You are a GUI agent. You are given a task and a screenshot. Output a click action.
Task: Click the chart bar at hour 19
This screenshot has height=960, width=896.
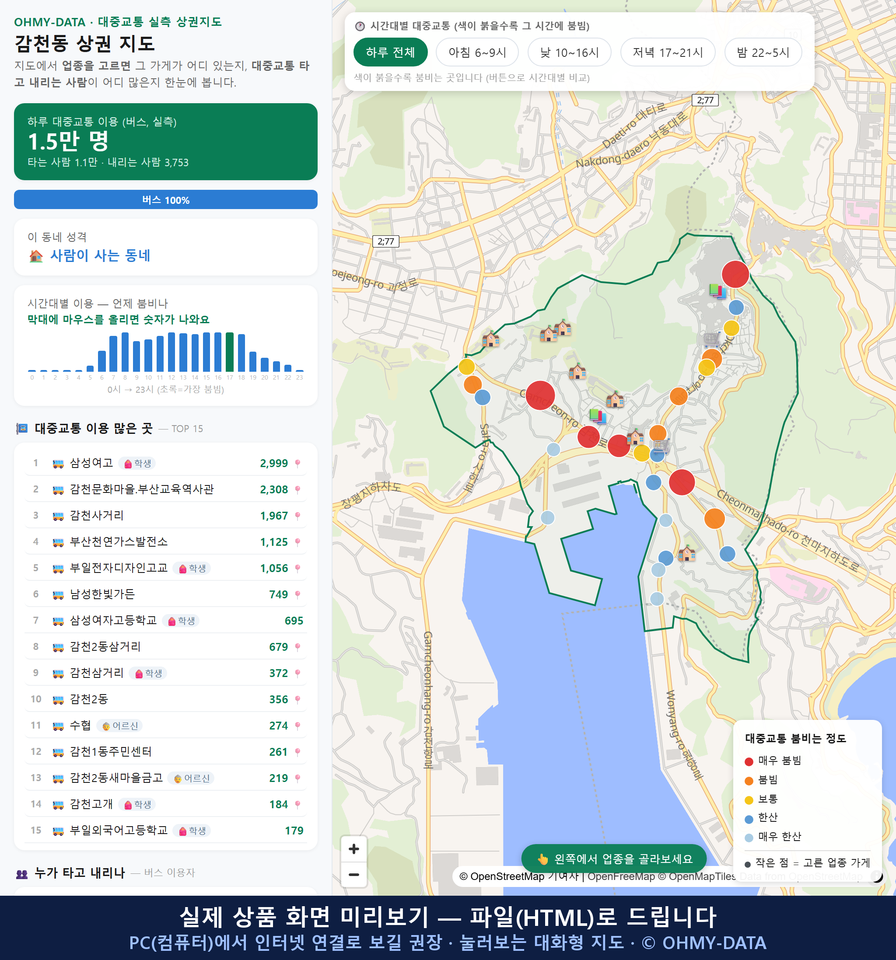coord(253,362)
